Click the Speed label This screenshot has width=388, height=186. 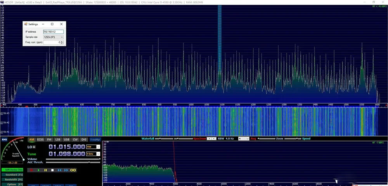pyautogui.click(x=306, y=139)
